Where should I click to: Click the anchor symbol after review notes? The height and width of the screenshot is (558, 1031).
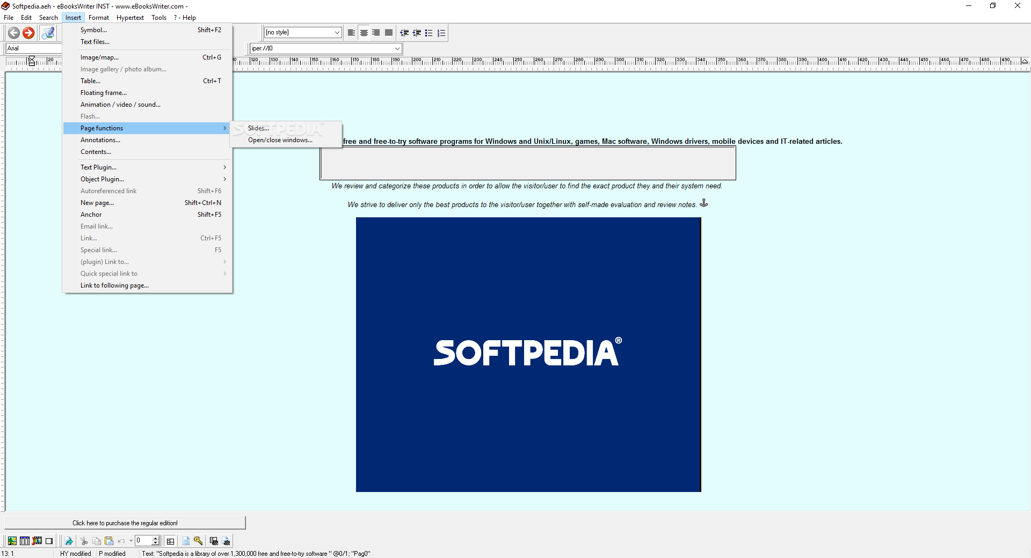tap(704, 203)
